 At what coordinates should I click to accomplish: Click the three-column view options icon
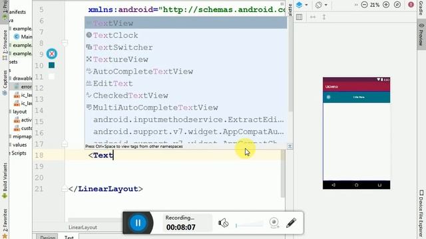click(299, 17)
